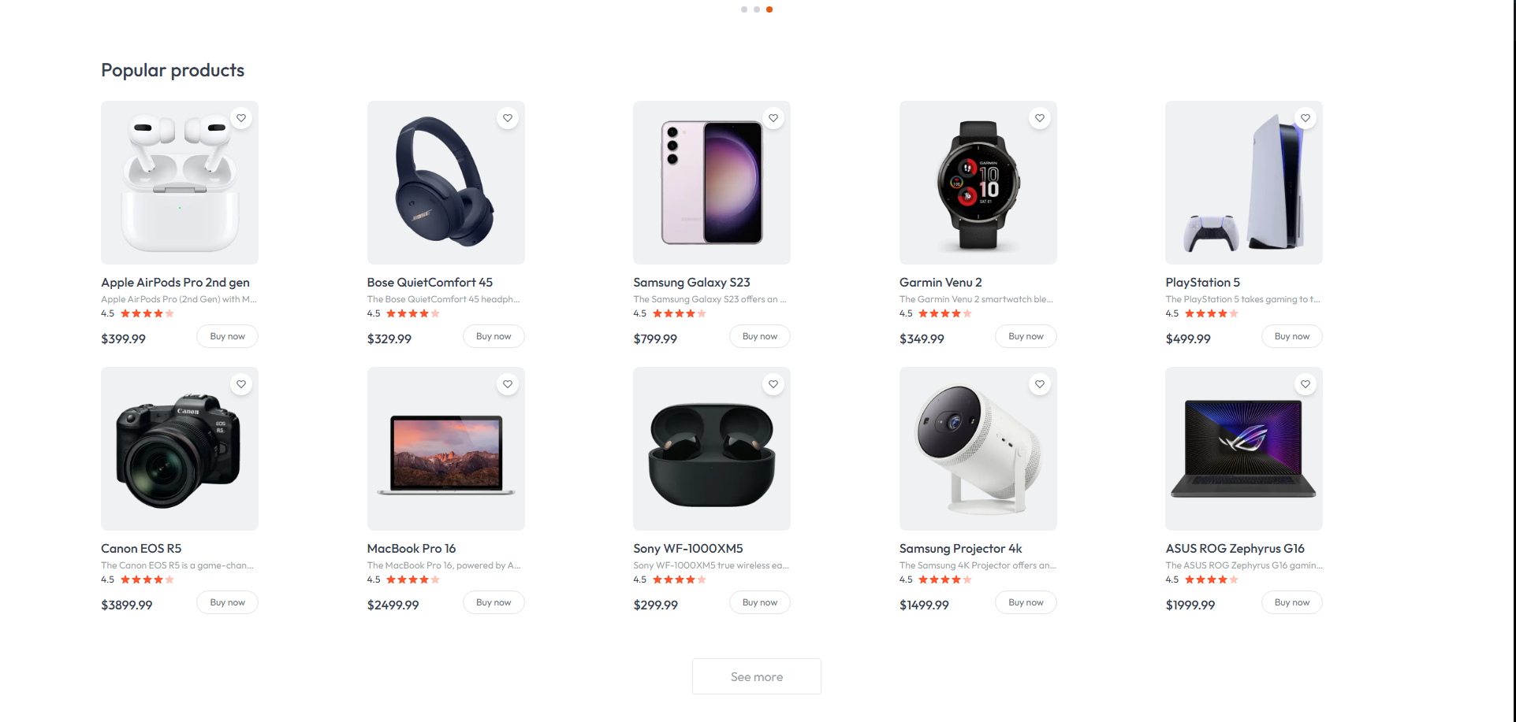Favorite the Canon EOS R5 heart icon
The image size is (1516, 722).
pyautogui.click(x=241, y=384)
